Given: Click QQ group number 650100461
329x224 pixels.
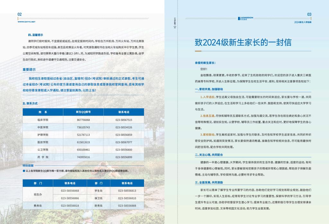Looking at the screenshot, I should [x=83, y=150].
